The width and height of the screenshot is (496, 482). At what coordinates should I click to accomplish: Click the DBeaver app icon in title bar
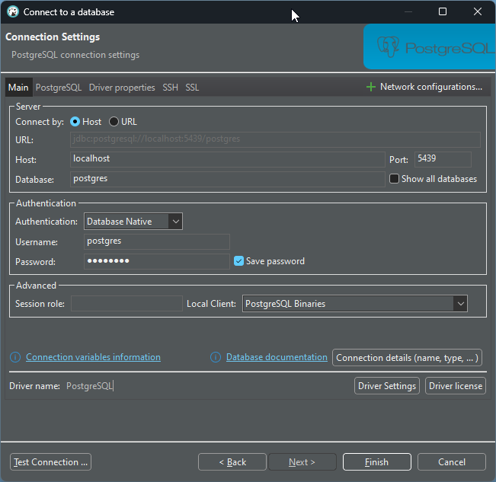(13, 12)
